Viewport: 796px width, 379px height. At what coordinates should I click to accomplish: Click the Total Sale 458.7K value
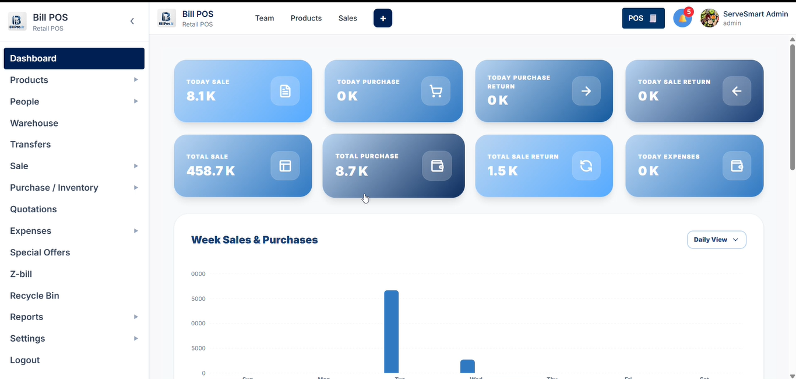click(211, 171)
